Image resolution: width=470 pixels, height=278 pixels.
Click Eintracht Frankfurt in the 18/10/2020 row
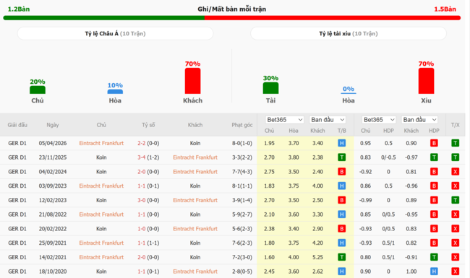point(195,272)
